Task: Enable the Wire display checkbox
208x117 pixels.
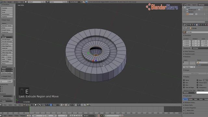Action: pos(184,85)
